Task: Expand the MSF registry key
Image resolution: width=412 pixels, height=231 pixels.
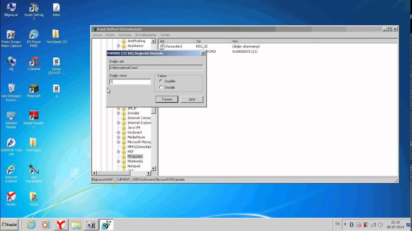Action: click(x=118, y=152)
